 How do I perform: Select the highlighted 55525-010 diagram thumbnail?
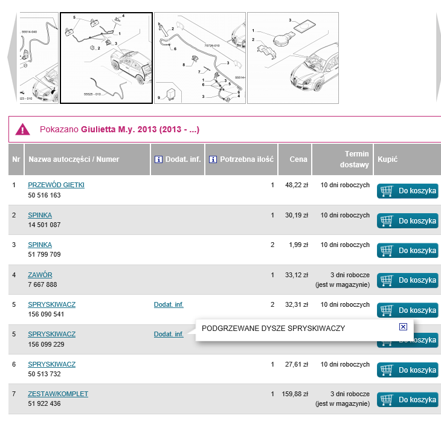pyautogui.click(x=106, y=58)
